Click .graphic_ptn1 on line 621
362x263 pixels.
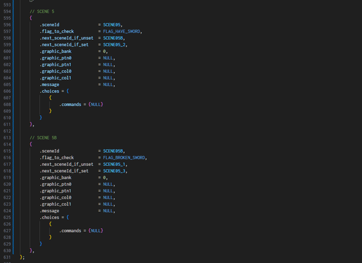55,191
